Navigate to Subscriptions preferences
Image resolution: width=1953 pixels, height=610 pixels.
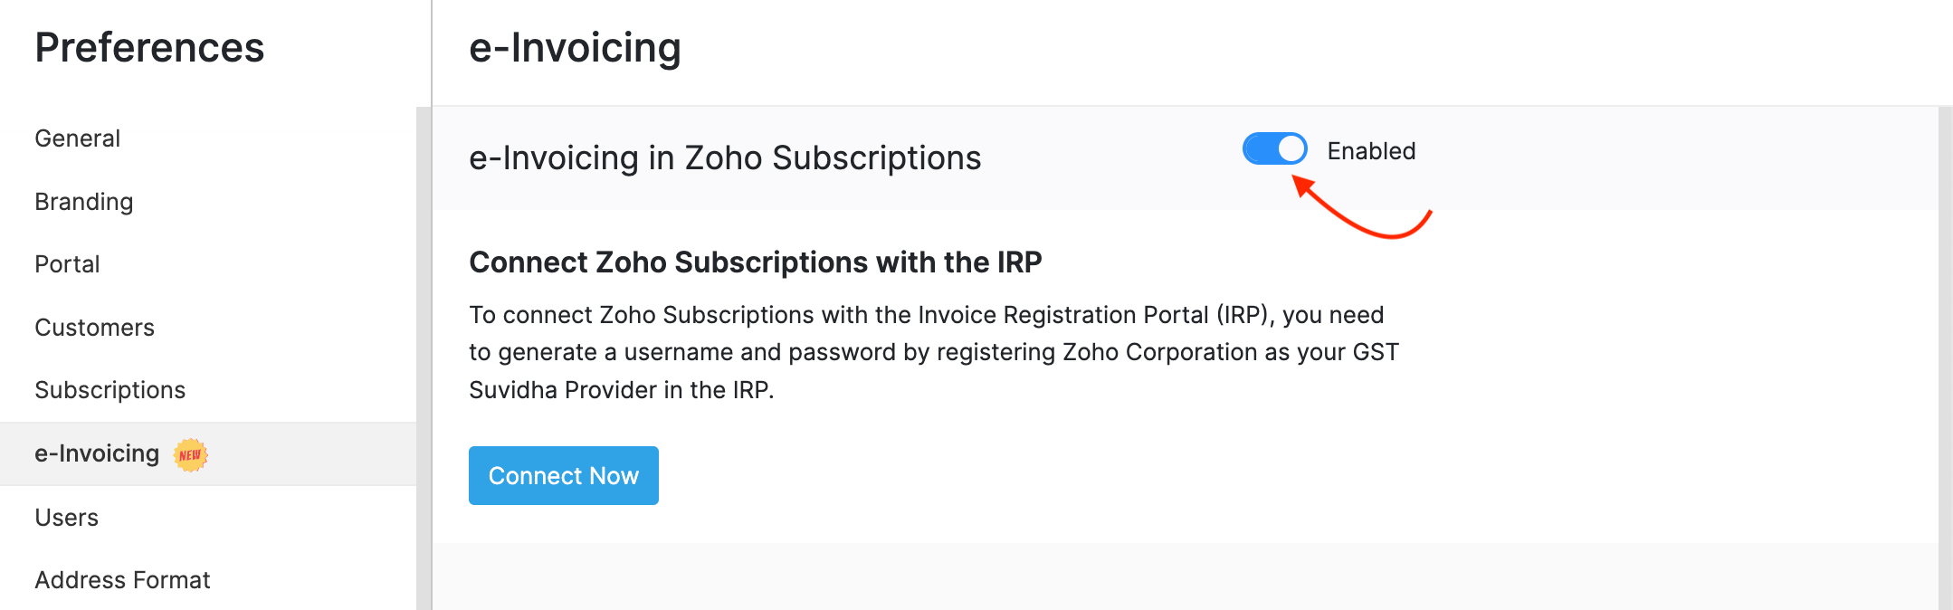[110, 390]
